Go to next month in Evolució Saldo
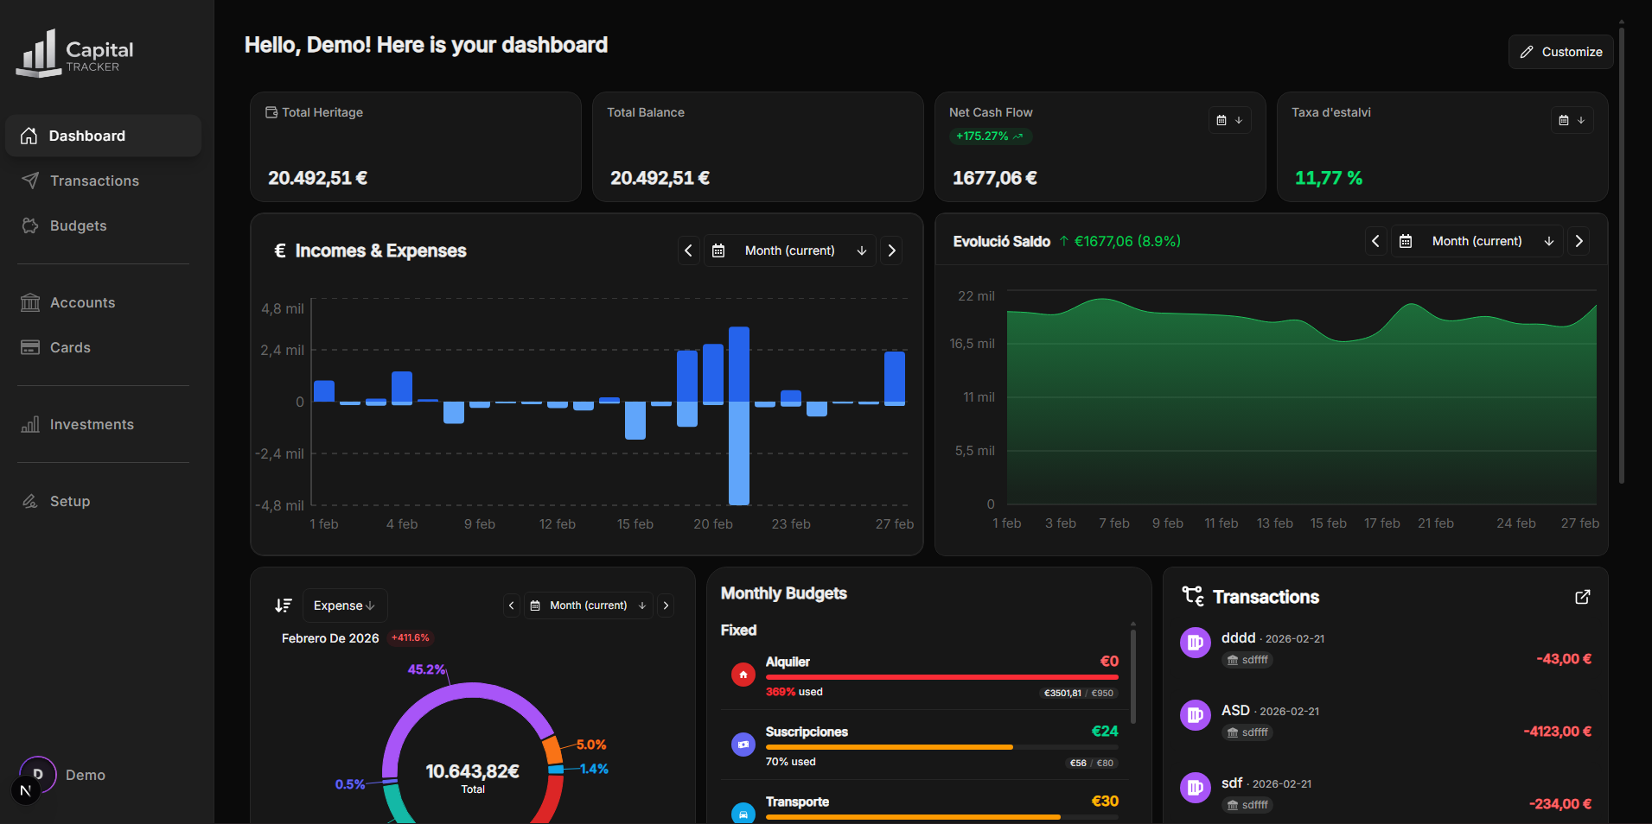Screen dimensions: 1652x824 [x=1579, y=241]
